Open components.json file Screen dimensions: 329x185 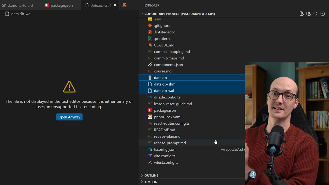click(168, 65)
